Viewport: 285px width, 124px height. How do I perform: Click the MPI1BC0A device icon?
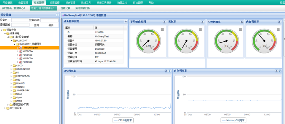21,58
